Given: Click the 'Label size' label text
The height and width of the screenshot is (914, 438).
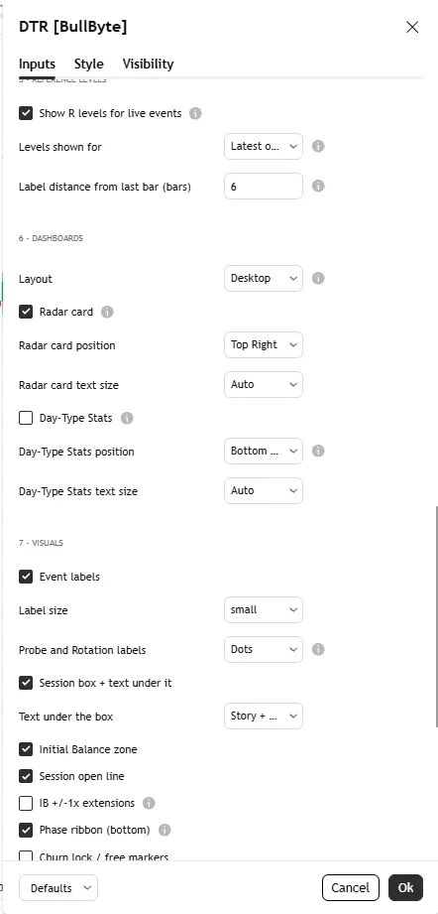Looking at the screenshot, I should click(x=43, y=610).
